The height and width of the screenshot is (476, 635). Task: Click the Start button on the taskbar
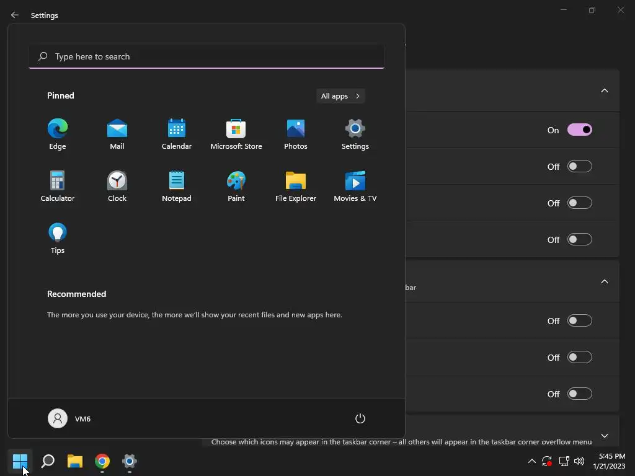pyautogui.click(x=20, y=461)
